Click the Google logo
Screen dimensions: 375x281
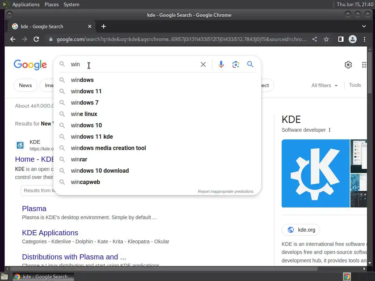[30, 65]
